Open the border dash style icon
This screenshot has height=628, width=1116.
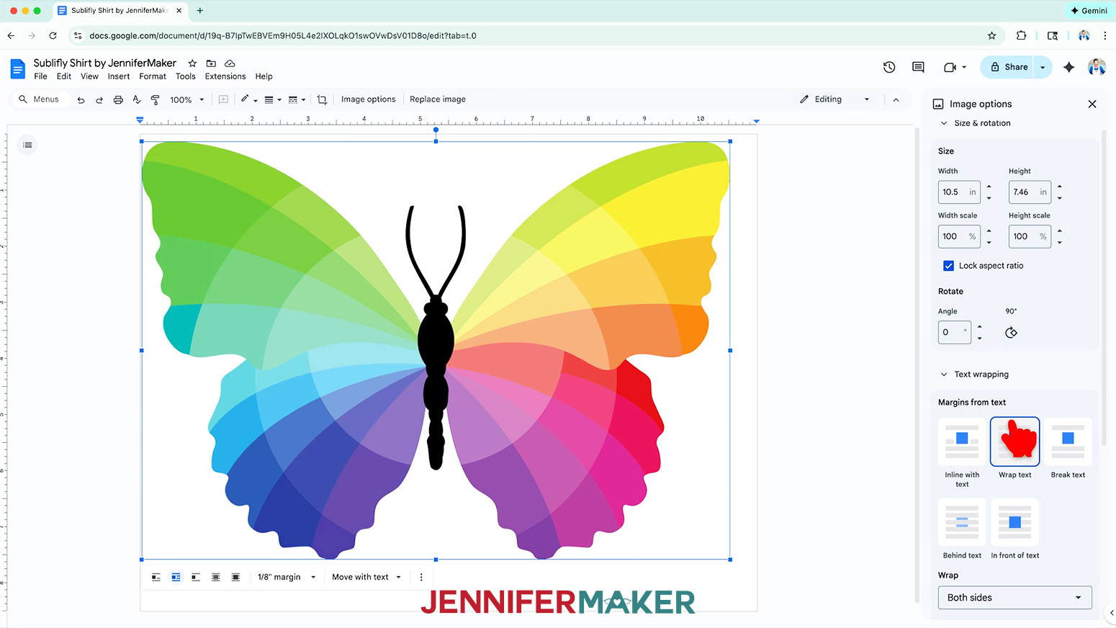point(293,99)
